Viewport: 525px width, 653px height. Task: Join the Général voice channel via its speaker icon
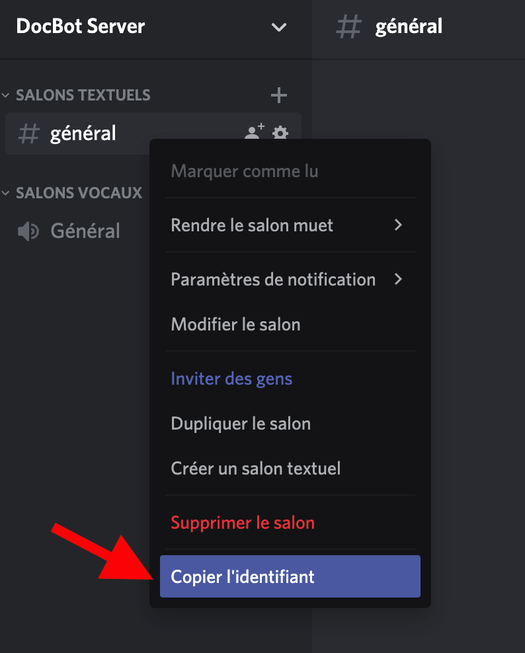[x=28, y=231]
